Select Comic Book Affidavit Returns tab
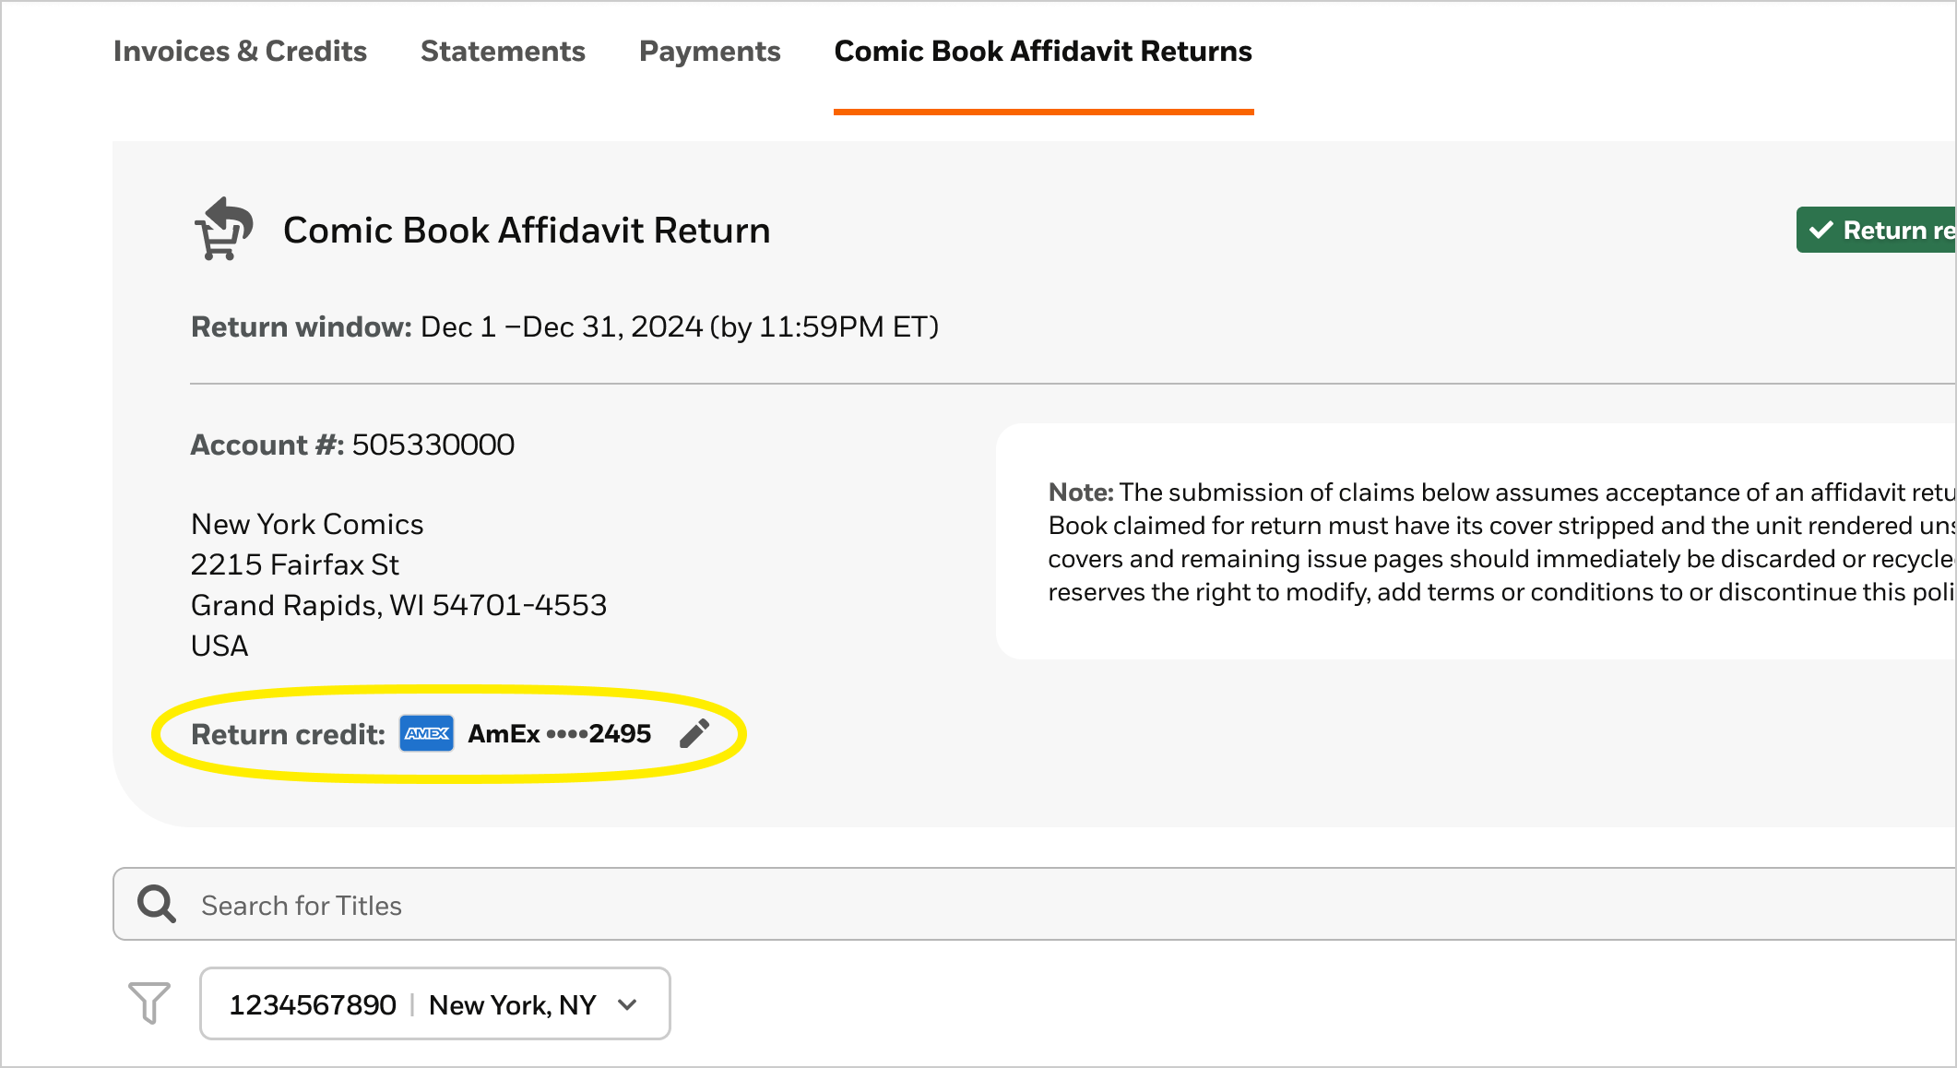 [x=1043, y=51]
